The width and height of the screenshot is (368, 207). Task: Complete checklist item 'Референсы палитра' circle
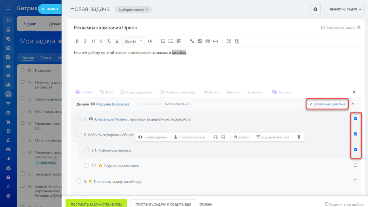(x=87, y=150)
